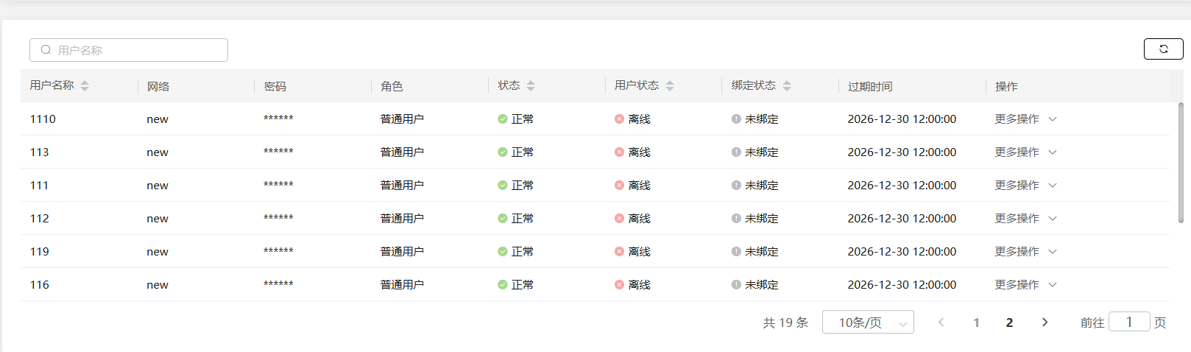Viewport: 1191px width, 352px height.
Task: Click grey 未绑定 icon for user 1110
Action: coord(736,119)
